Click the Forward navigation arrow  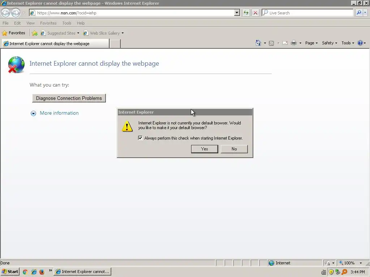pyautogui.click(x=16, y=13)
